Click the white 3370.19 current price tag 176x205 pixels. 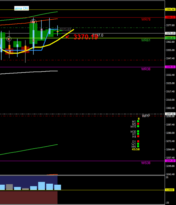tap(170, 33)
